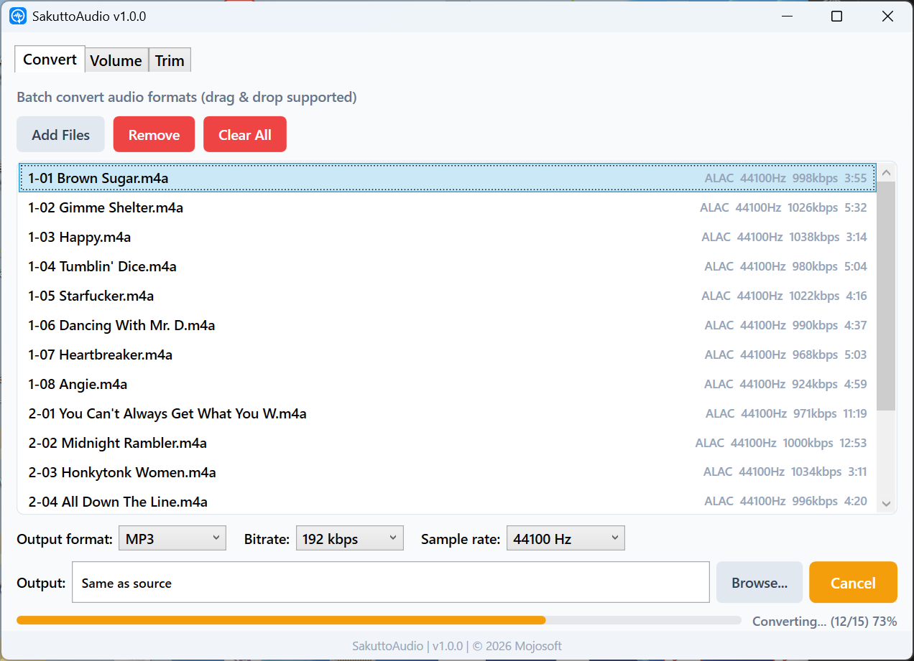Click the scrollbar down arrow in file list
This screenshot has height=661, width=914.
pyautogui.click(x=886, y=504)
